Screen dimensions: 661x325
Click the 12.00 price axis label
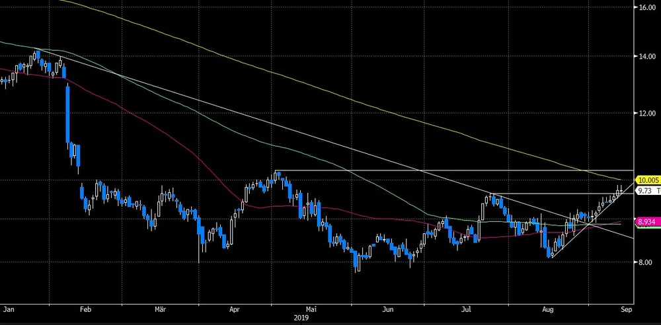pyautogui.click(x=646, y=113)
